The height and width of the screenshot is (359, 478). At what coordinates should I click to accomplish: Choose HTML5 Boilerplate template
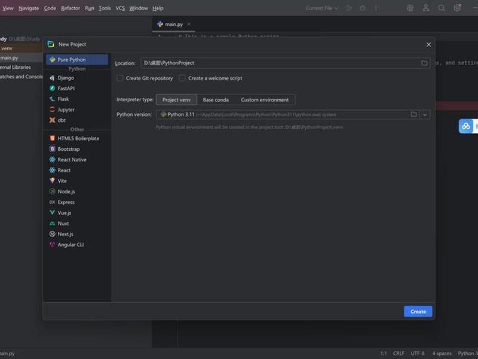point(77,138)
